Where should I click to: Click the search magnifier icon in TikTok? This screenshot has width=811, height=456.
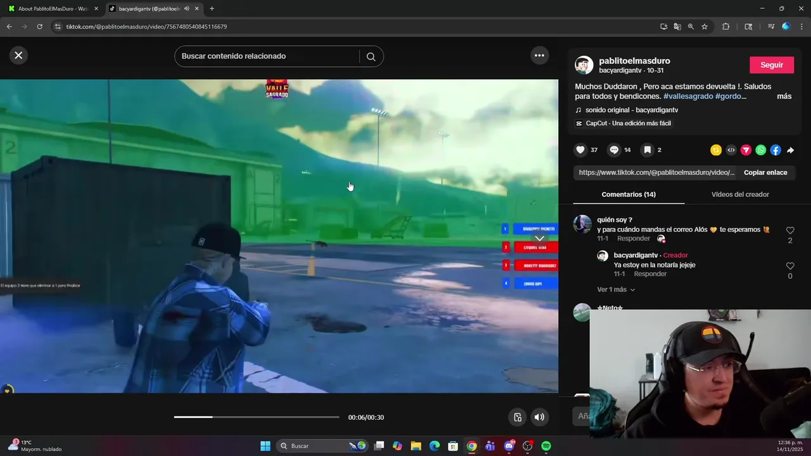(371, 56)
